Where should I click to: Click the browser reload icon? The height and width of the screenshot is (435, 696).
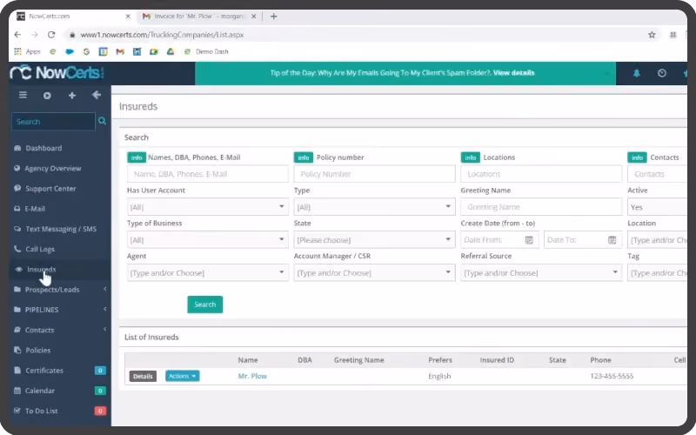pos(51,35)
